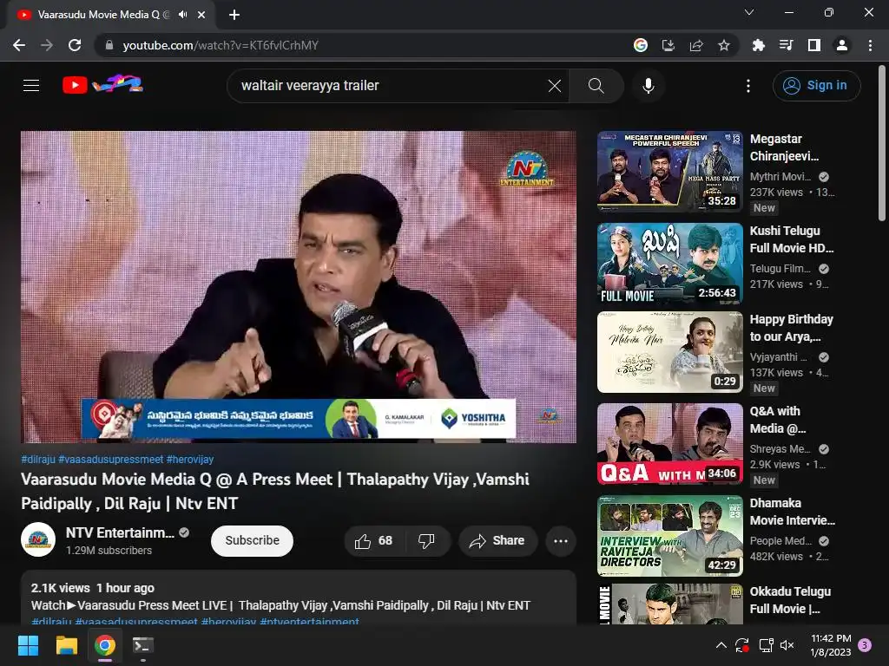Go forward in Chrome
889x666 pixels.
point(47,45)
